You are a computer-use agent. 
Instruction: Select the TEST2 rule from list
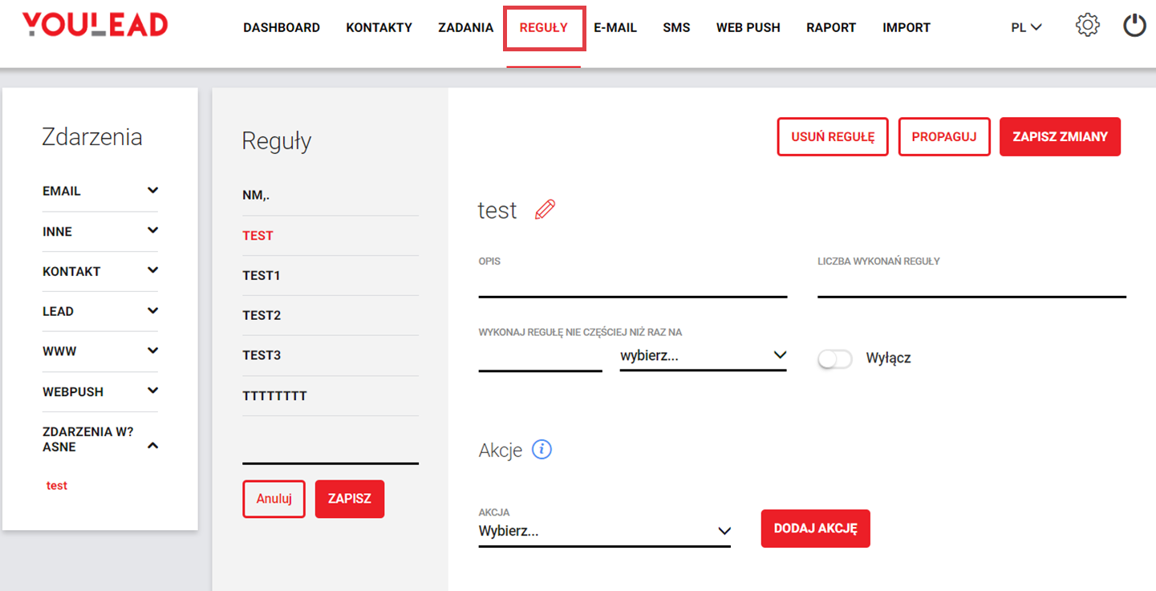(x=262, y=316)
